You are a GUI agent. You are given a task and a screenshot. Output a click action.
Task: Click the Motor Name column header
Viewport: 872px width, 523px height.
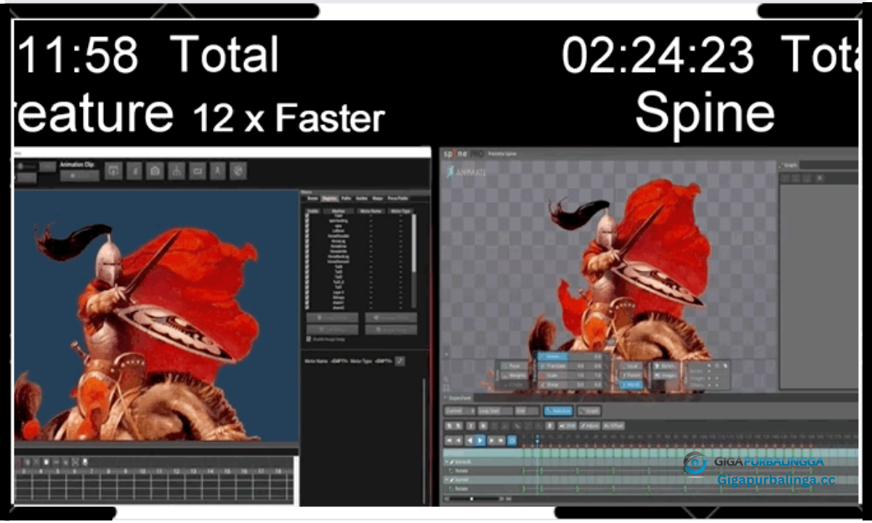(x=371, y=211)
